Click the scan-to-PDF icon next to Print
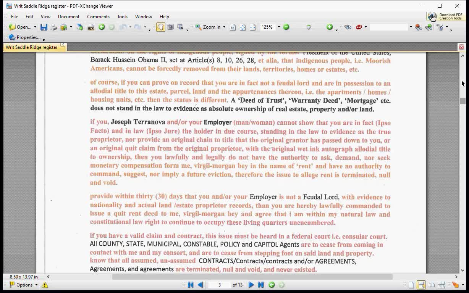469x293 pixels. tap(64, 27)
